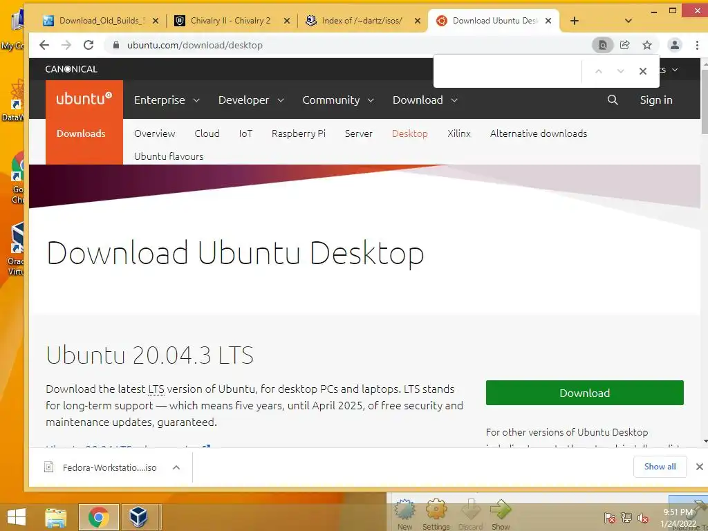Click VirtualBox Show arrow button
708x531 pixels.
tap(501, 514)
